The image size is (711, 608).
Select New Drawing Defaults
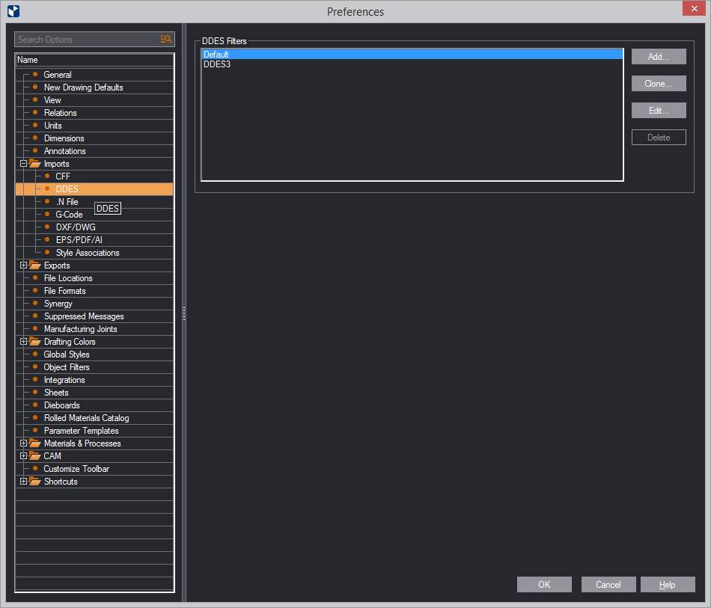pos(83,87)
